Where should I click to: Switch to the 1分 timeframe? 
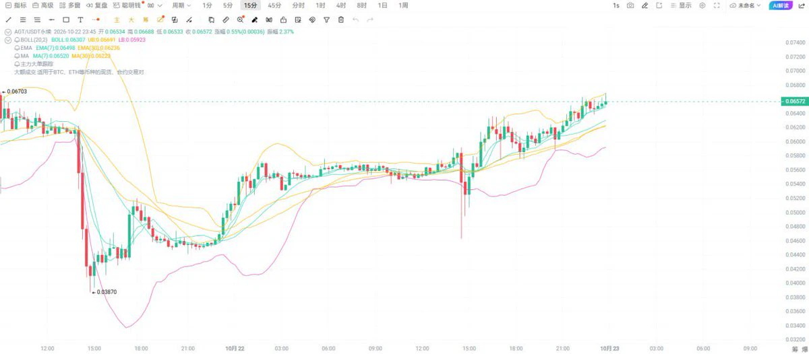click(208, 5)
